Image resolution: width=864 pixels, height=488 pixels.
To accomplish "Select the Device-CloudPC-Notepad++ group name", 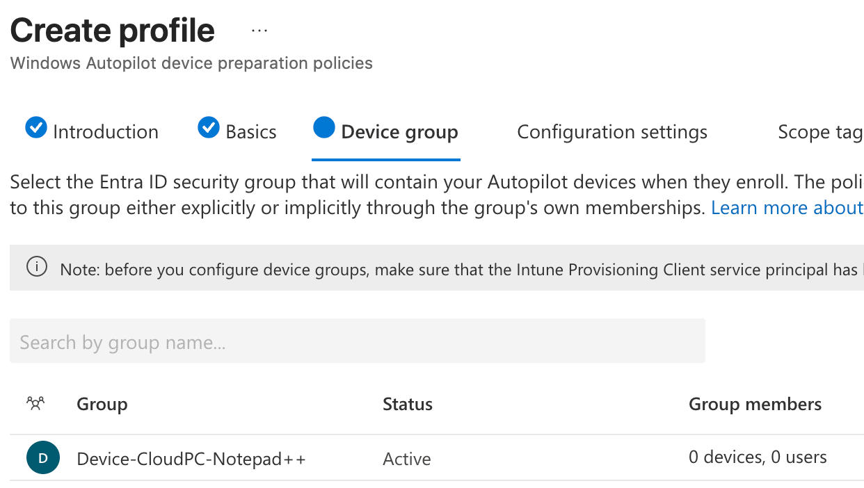I will (191, 459).
